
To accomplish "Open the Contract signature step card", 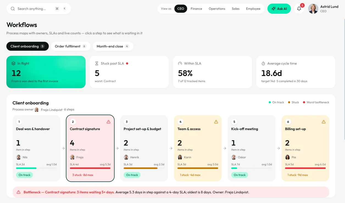I will pos(90,148).
